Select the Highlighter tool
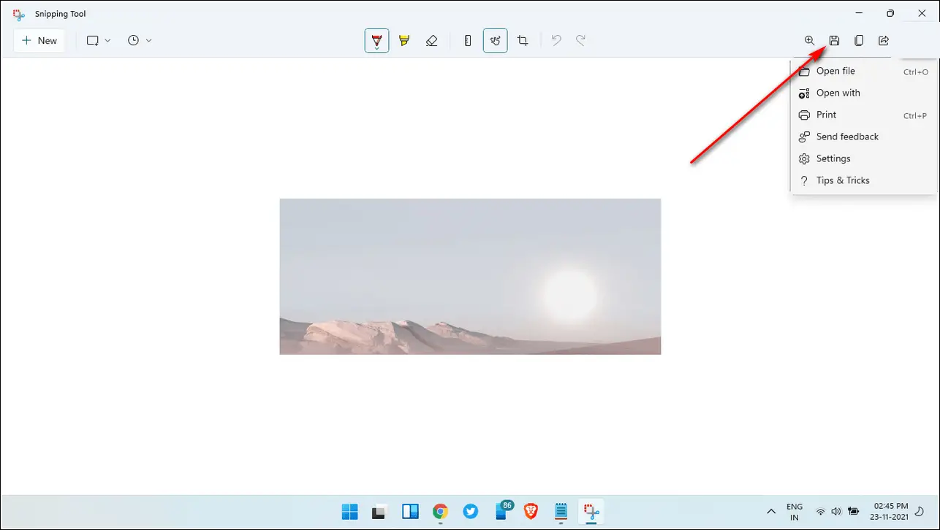The width and height of the screenshot is (940, 530). [x=404, y=41]
